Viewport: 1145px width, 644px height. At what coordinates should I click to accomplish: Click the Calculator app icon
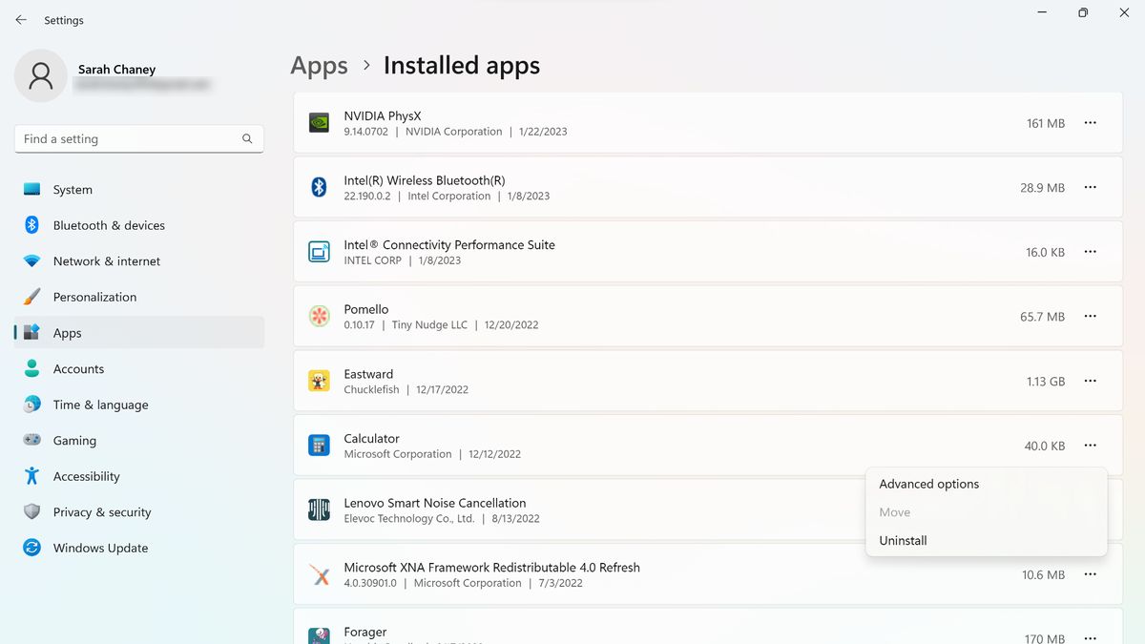coord(319,445)
